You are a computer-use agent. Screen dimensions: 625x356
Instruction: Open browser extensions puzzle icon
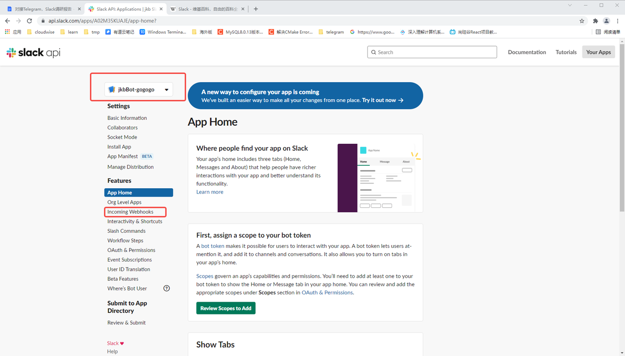tap(595, 21)
